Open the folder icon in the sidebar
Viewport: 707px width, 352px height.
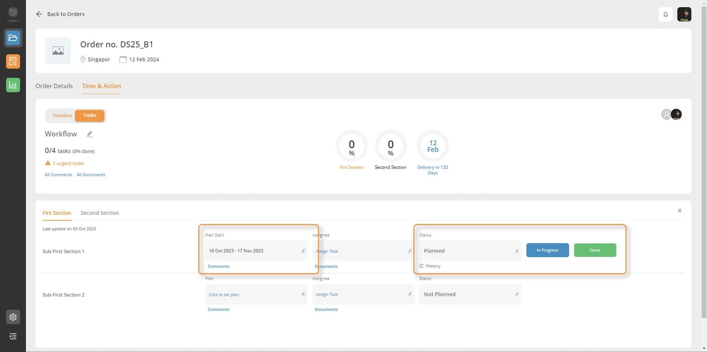(13, 38)
